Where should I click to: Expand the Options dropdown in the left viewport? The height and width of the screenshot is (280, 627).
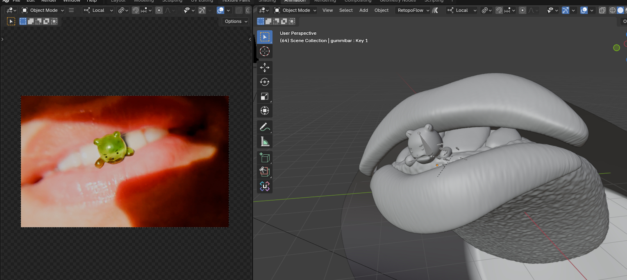pos(236,21)
